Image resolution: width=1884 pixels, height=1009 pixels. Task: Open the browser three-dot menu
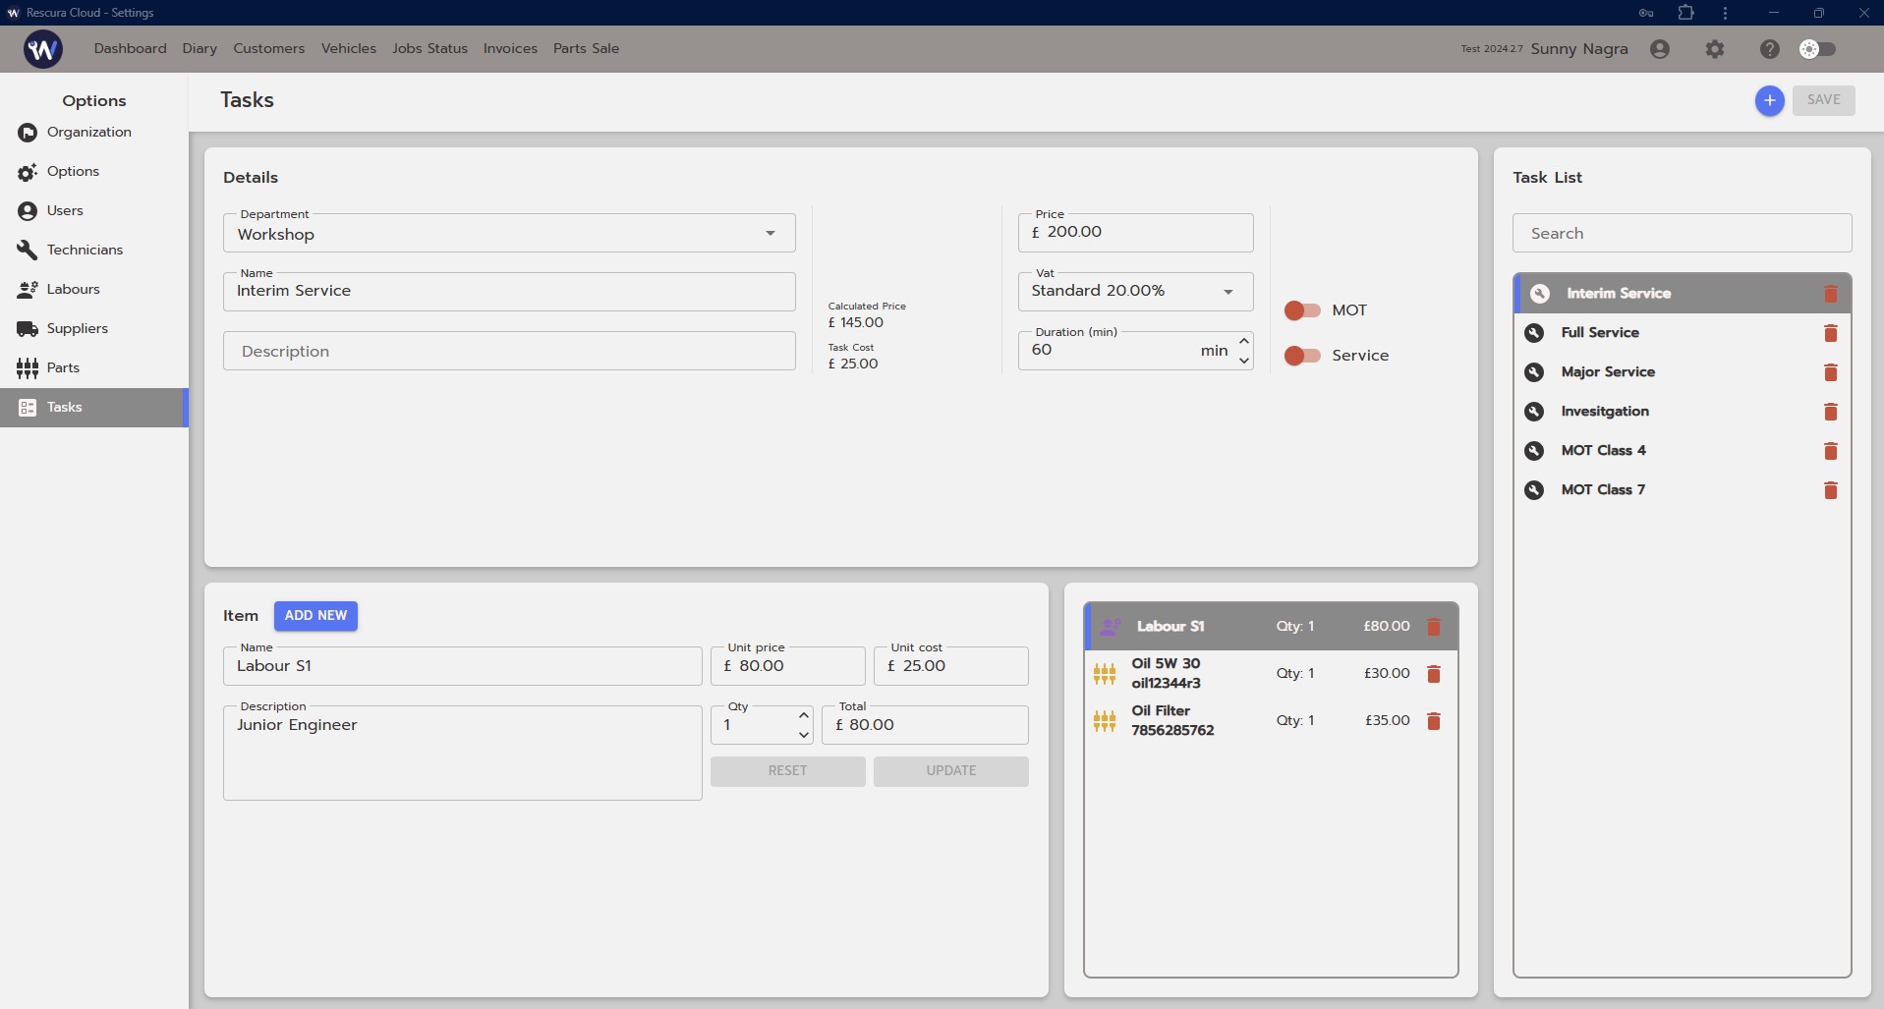point(1725,13)
